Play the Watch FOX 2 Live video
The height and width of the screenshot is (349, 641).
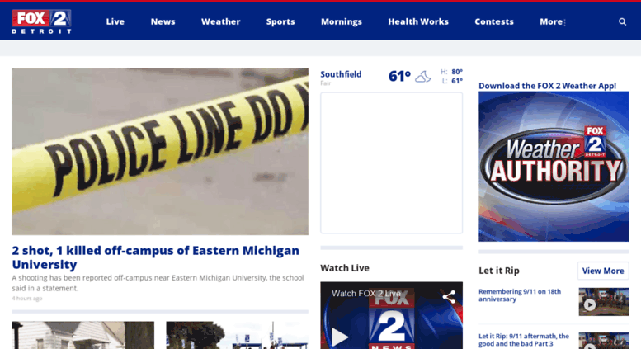point(340,337)
